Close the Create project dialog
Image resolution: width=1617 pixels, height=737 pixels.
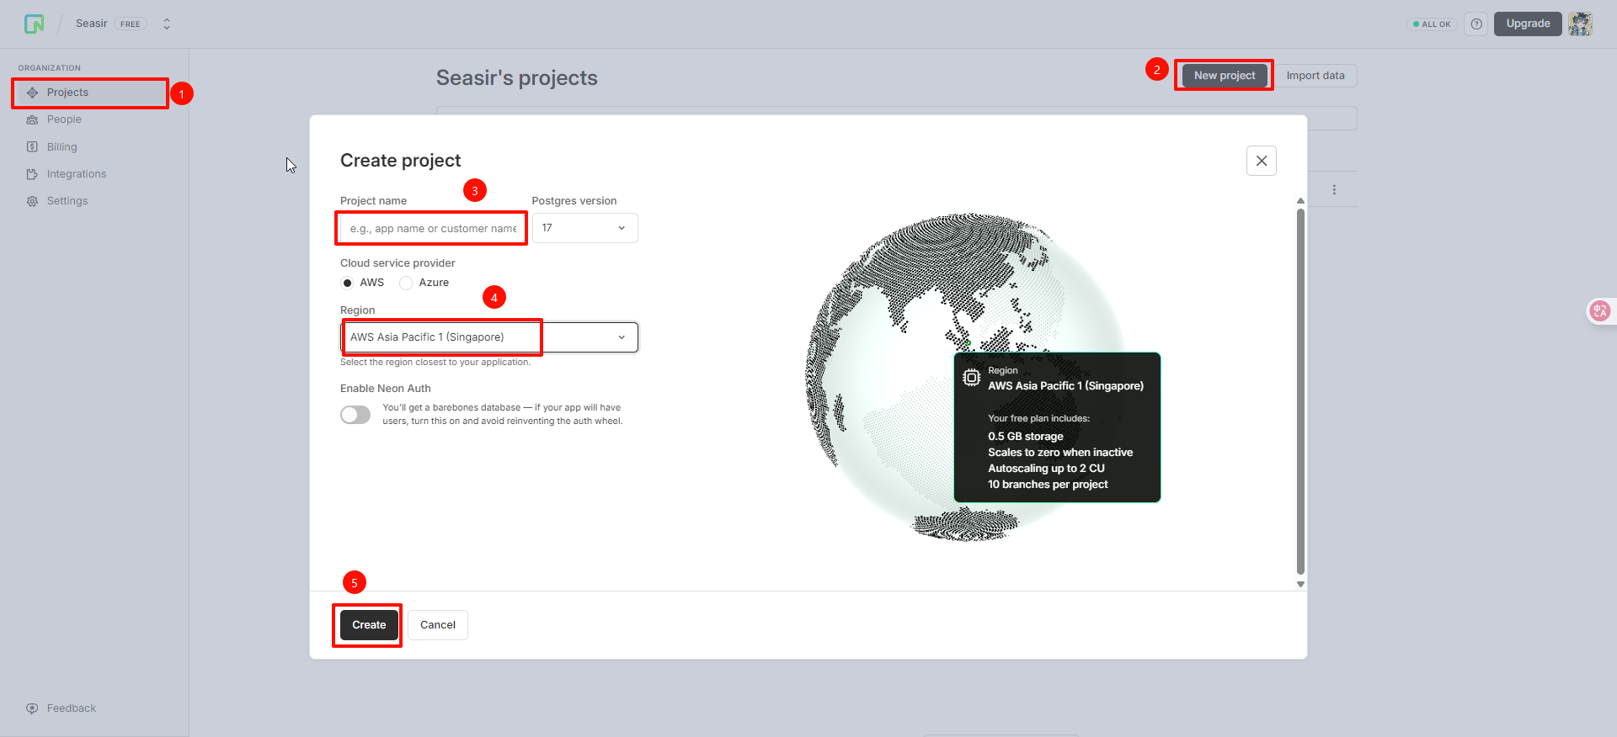(x=1261, y=161)
